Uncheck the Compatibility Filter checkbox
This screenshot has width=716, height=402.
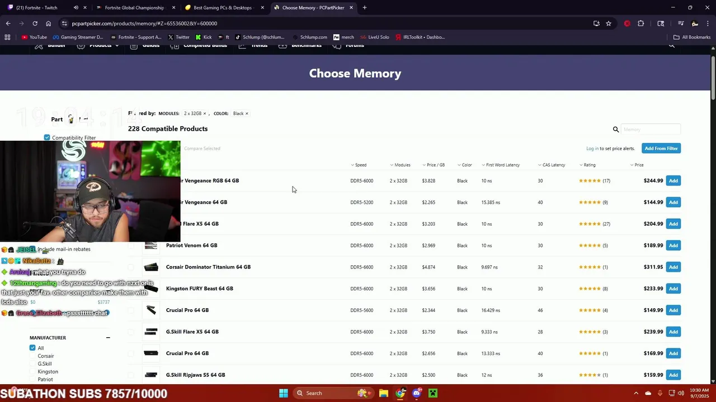coord(47,137)
